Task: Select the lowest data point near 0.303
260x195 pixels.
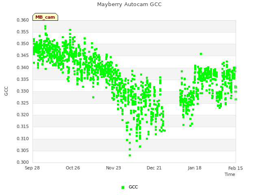Action: tap(130, 155)
